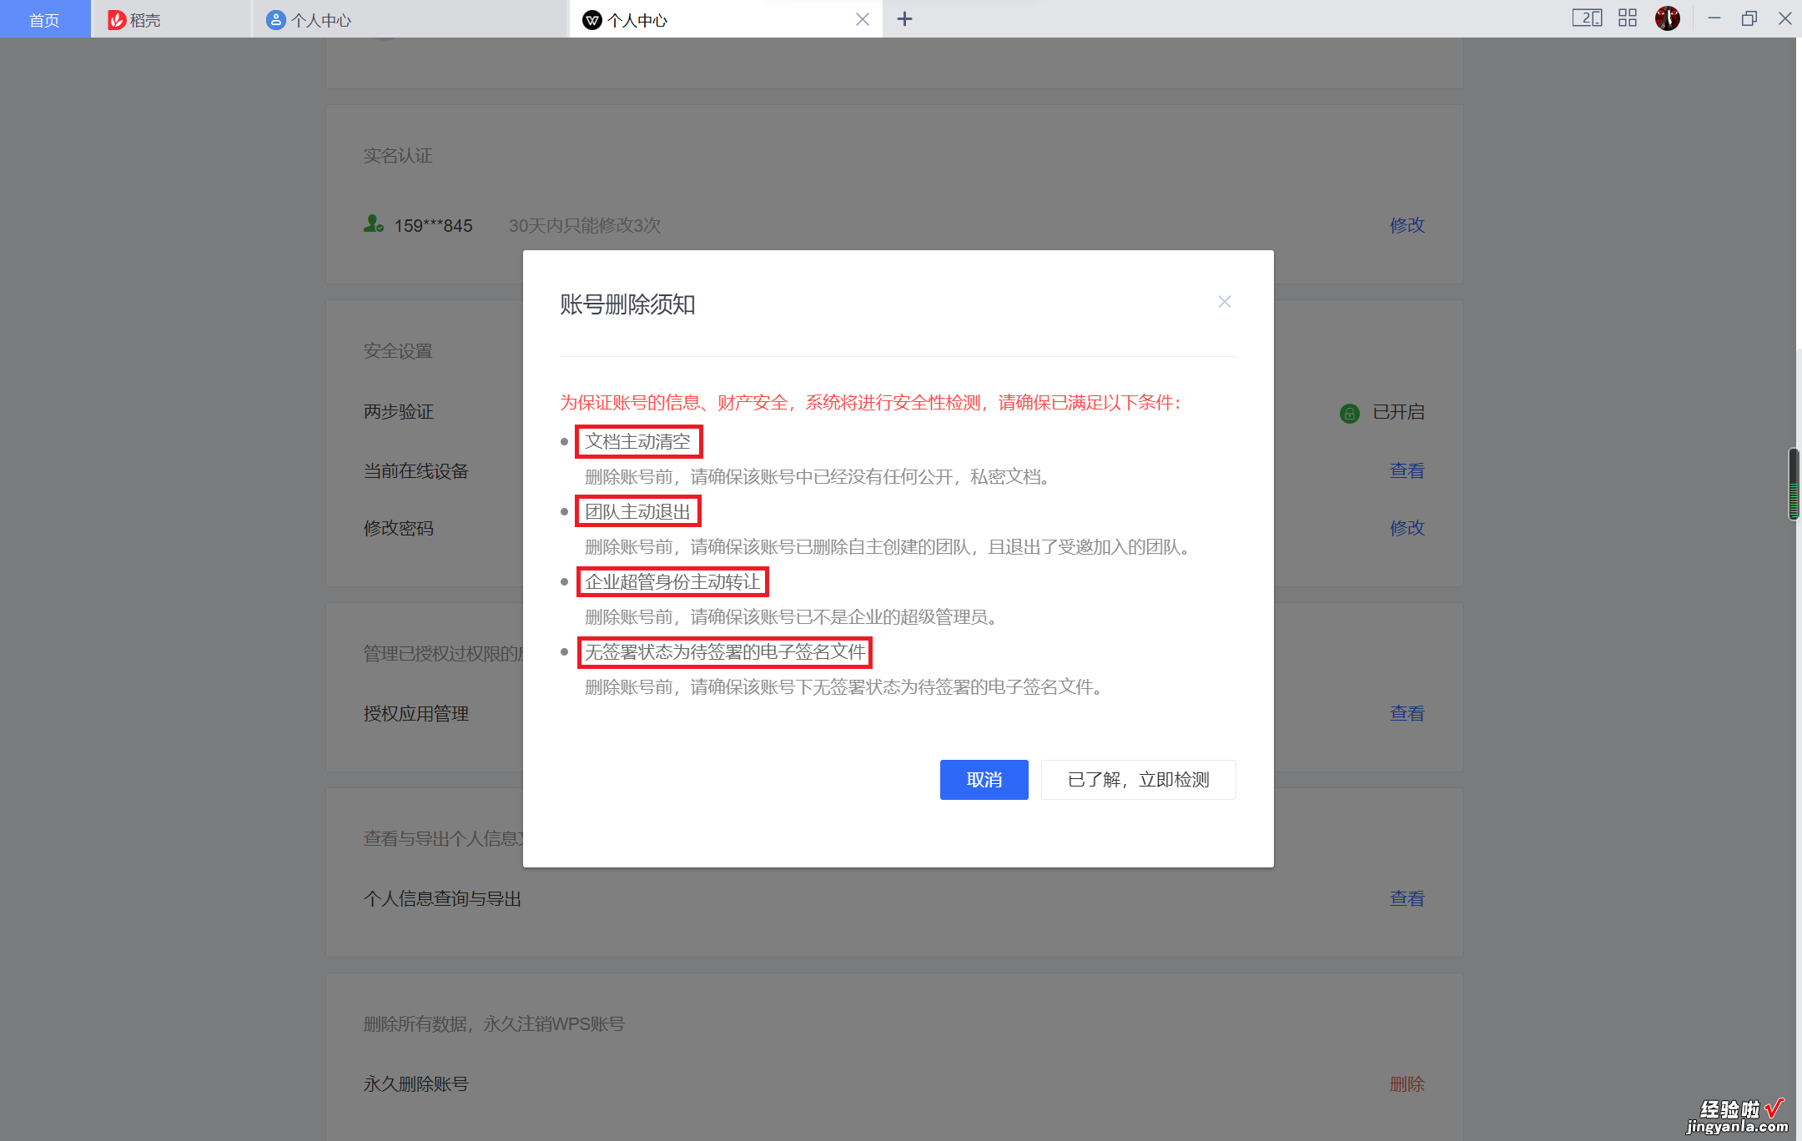Click the new tab plus icon
Screen dimensions: 1802x1141
point(904,18)
